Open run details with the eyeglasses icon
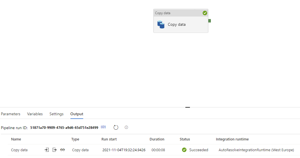300x158 pixels. [63, 150]
